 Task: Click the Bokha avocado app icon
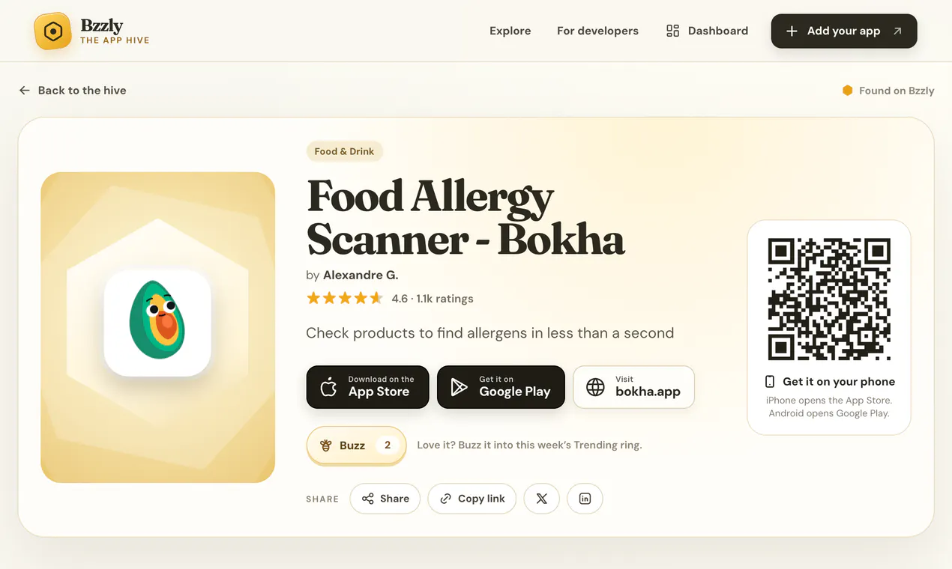157,323
